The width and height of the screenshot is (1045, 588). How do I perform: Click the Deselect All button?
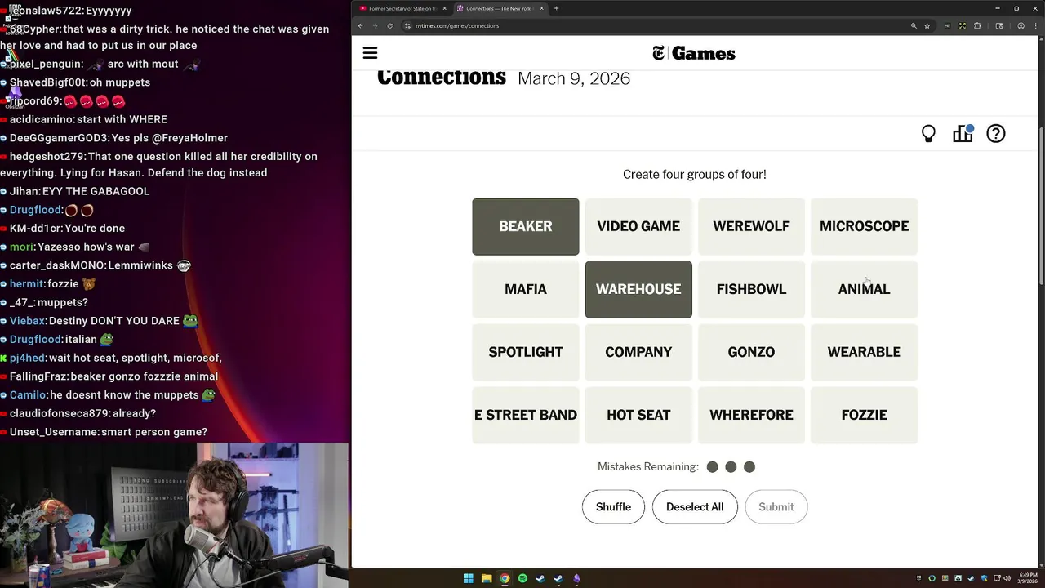point(695,507)
